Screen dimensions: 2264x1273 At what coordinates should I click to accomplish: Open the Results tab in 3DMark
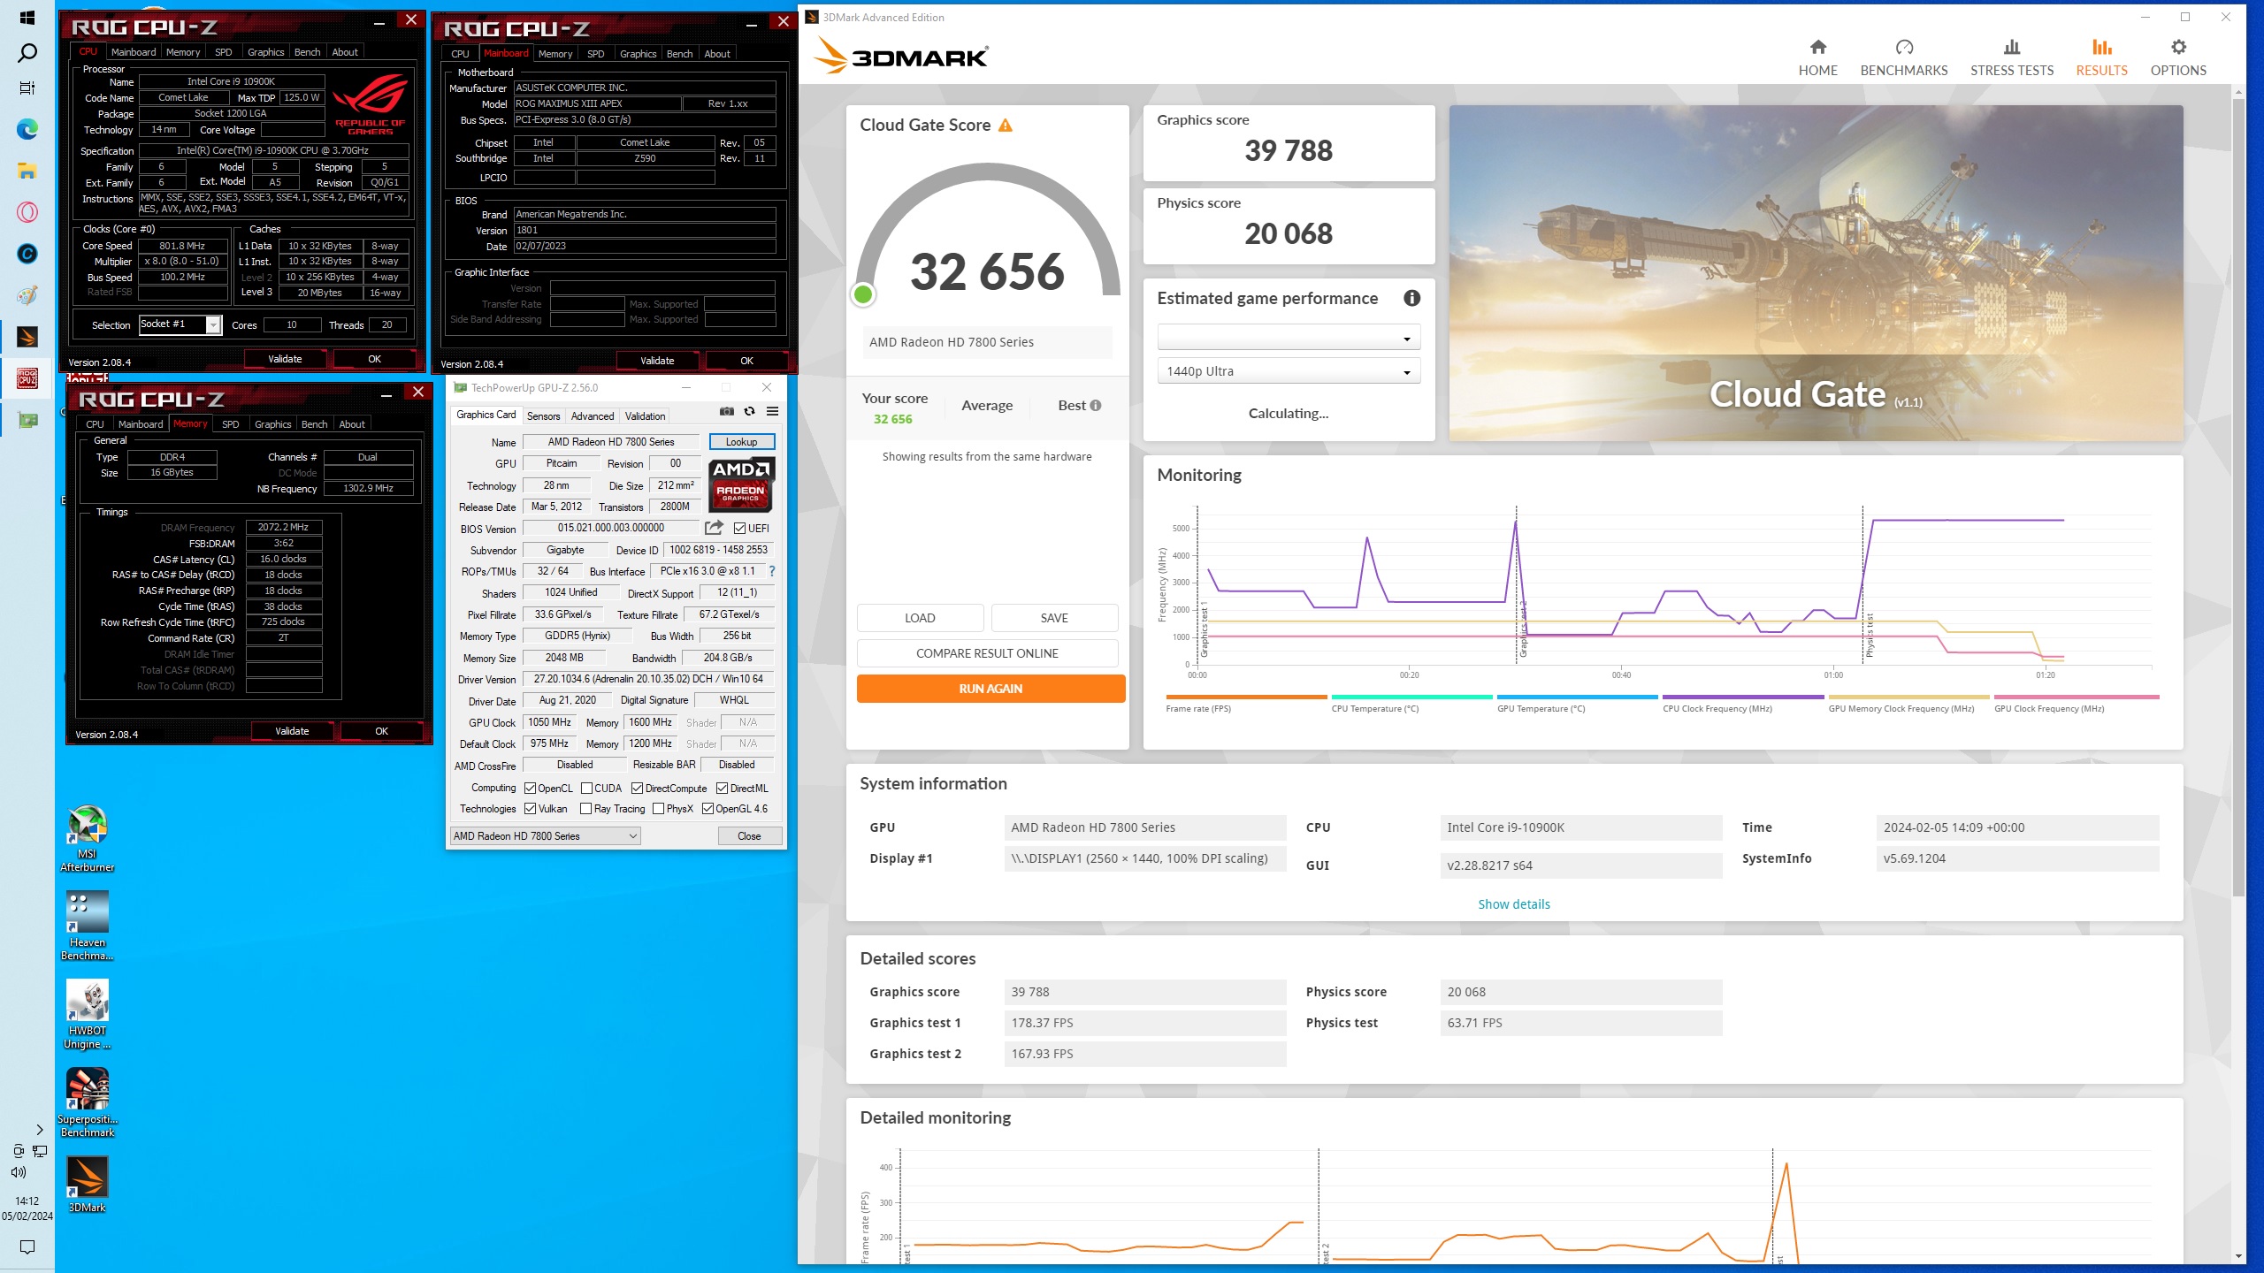click(x=2101, y=58)
